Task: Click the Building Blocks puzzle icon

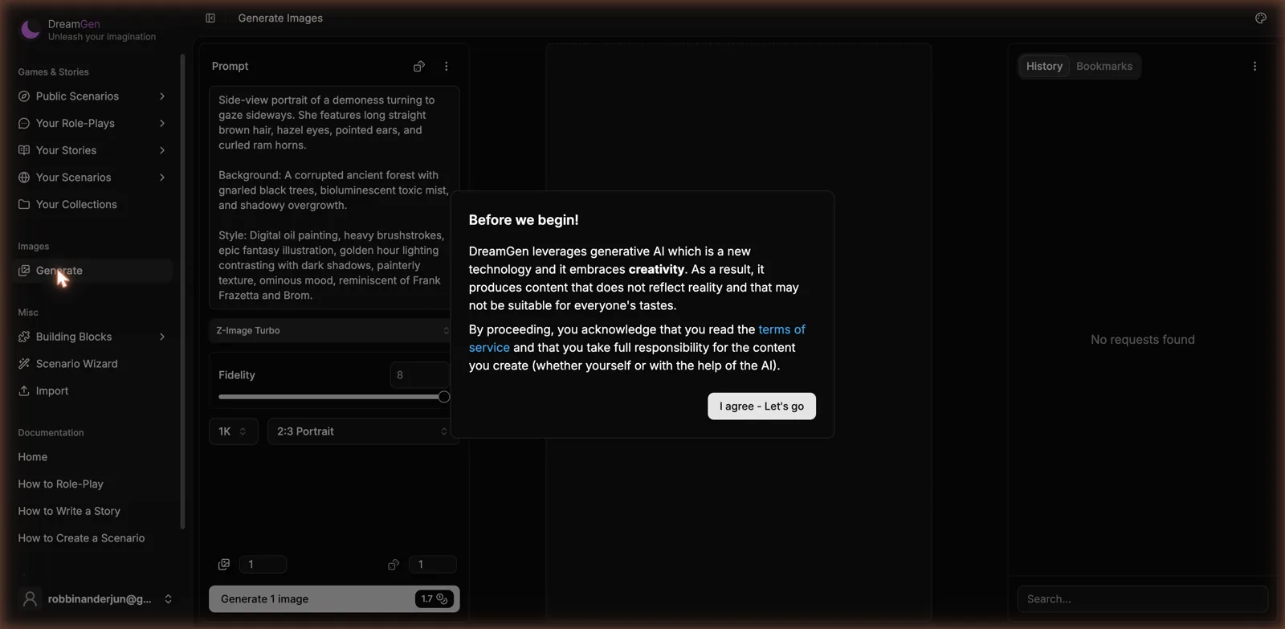Action: (24, 337)
